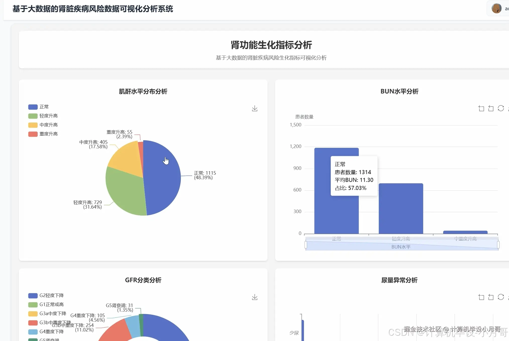Click the 肌酐水平分布分析 chart title
This screenshot has width=509, height=341.
point(143,91)
